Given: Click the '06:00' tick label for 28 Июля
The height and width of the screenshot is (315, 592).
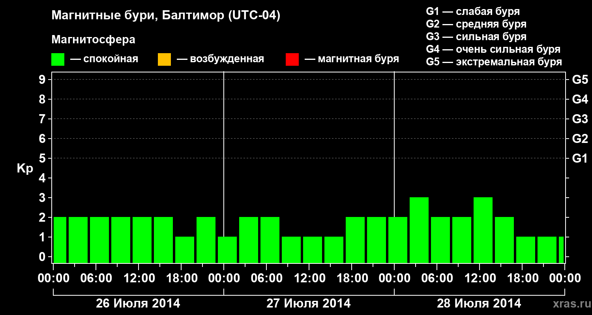Looking at the screenshot, I should tap(437, 278).
